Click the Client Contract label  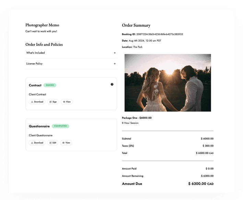(37, 95)
